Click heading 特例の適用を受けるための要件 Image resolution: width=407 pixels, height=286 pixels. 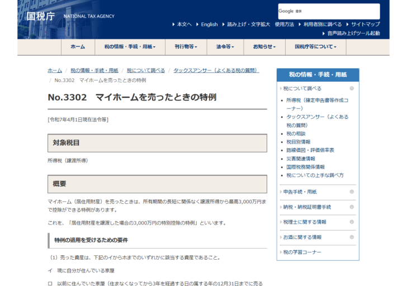91,240
